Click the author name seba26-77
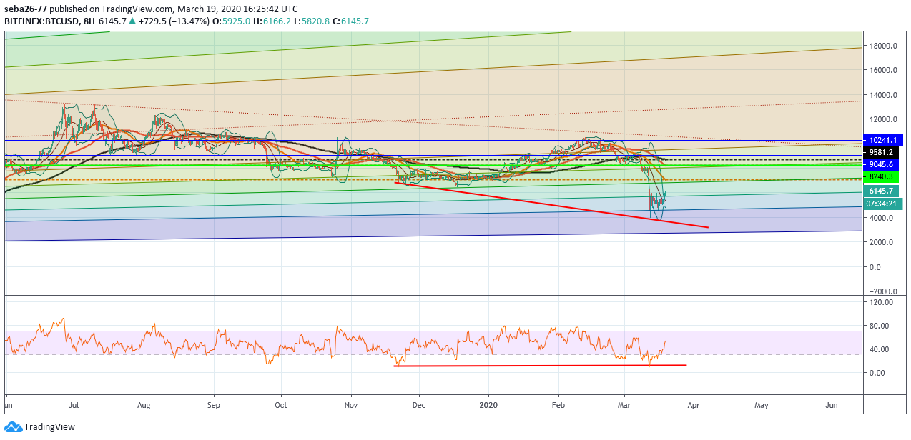The image size is (911, 440). point(26,9)
